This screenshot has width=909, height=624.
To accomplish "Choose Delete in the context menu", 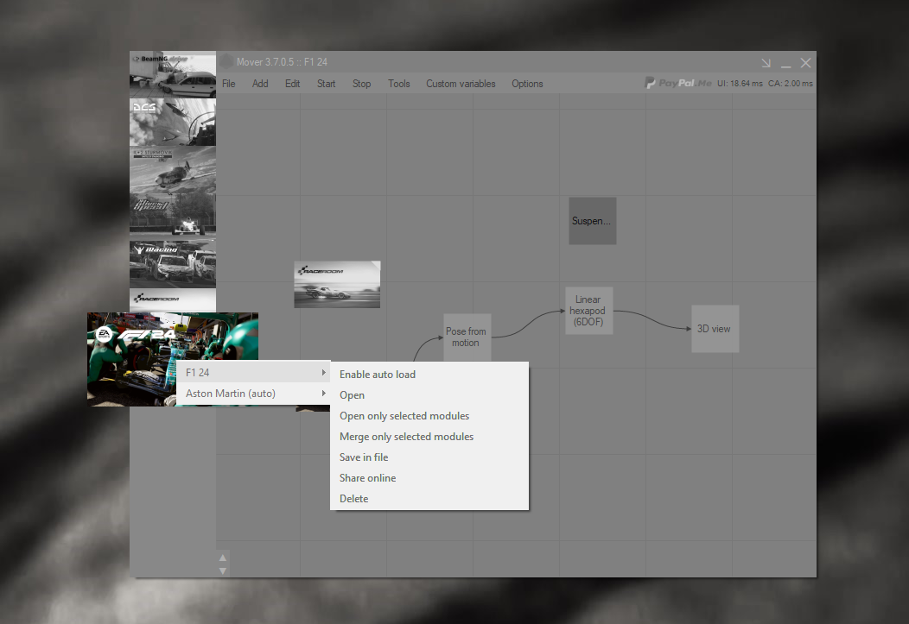I will coord(429,498).
